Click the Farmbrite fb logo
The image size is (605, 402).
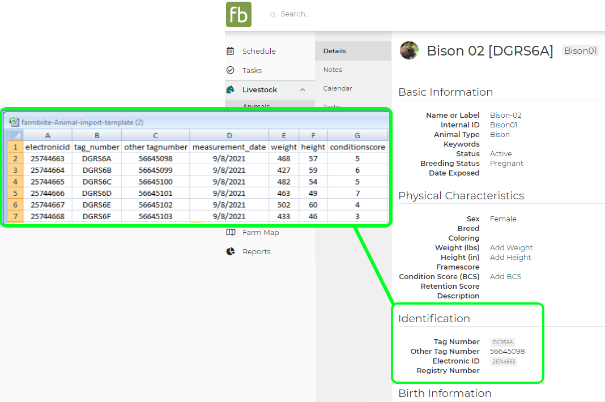point(238,14)
